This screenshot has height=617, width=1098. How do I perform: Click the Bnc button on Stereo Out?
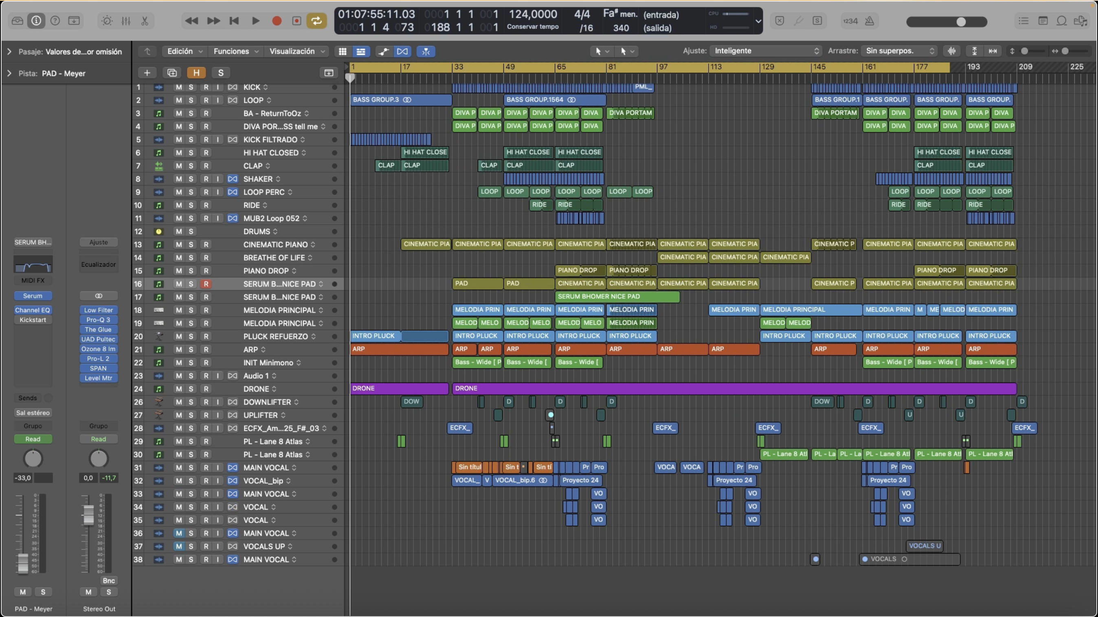(x=109, y=580)
